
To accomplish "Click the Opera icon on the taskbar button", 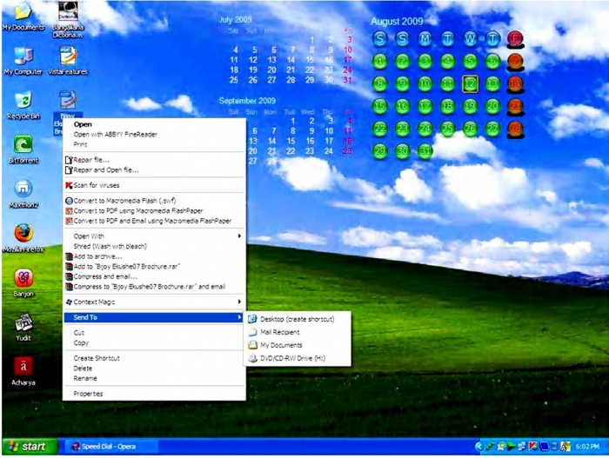I will (x=77, y=447).
